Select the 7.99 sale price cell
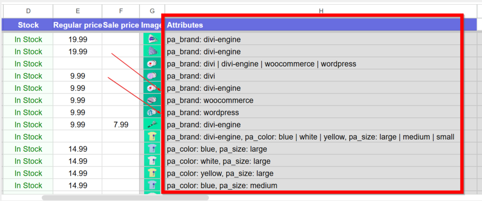 (x=121, y=125)
